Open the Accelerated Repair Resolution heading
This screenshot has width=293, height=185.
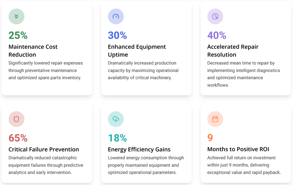(233, 51)
